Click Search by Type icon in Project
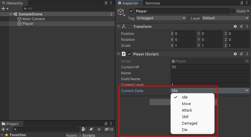 click(x=84, y=129)
